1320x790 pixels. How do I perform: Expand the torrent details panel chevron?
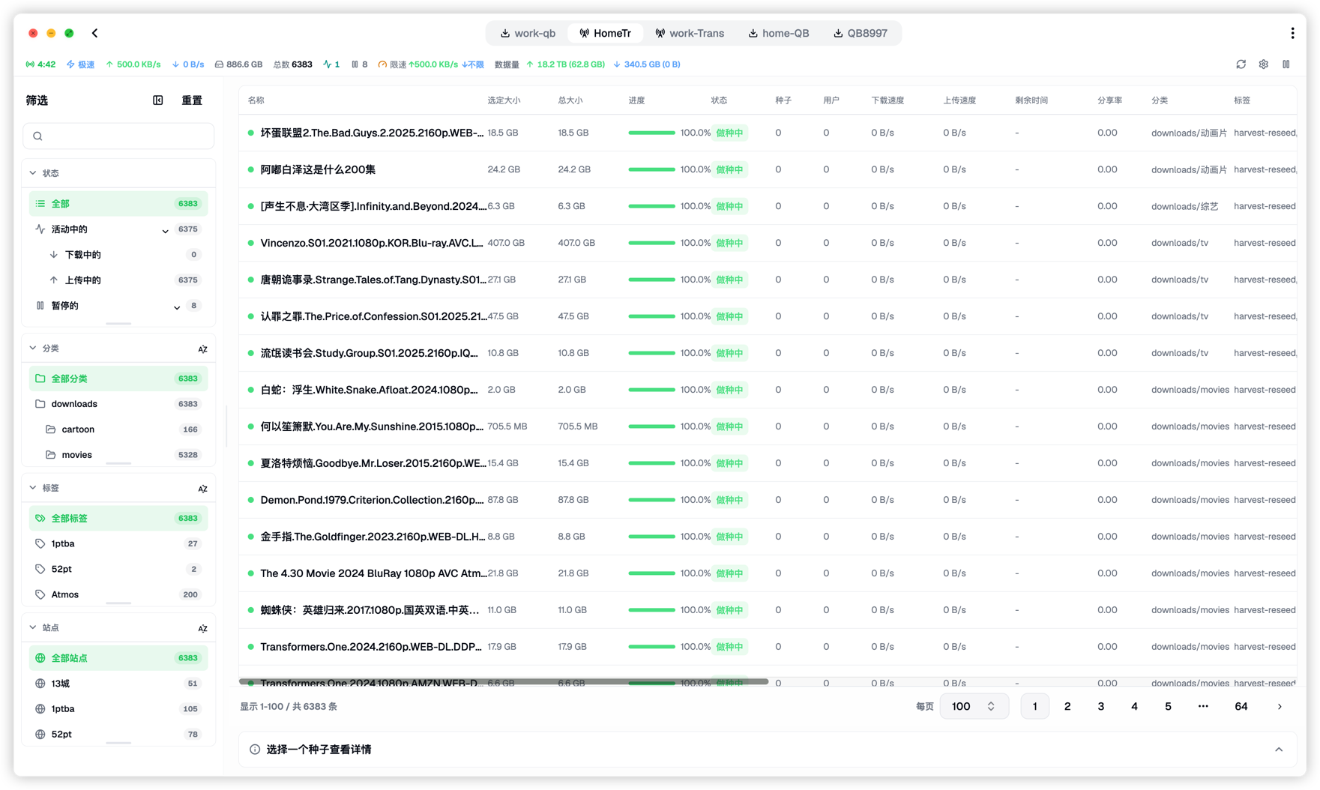click(x=1279, y=750)
